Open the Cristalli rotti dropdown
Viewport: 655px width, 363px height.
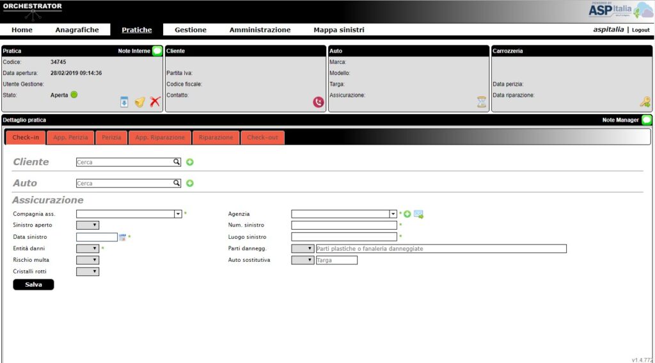(x=88, y=271)
